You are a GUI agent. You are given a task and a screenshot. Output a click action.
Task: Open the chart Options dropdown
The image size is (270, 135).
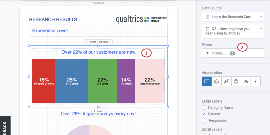105,42
